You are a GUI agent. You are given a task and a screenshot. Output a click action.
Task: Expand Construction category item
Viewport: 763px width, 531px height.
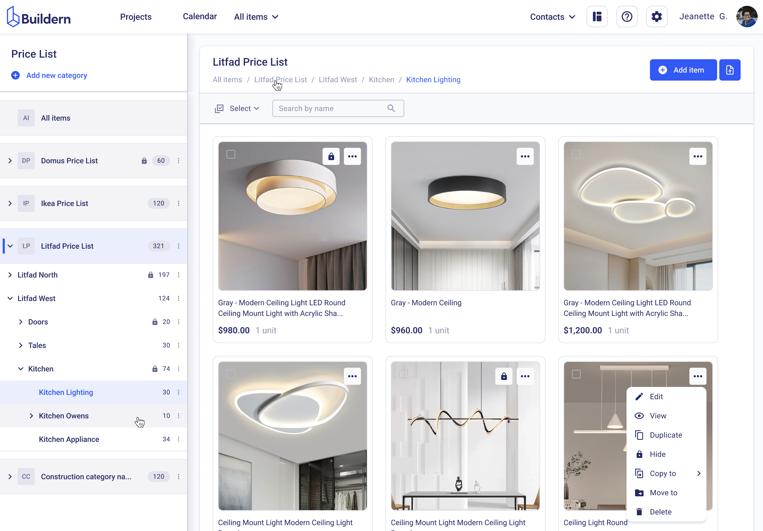[10, 477]
